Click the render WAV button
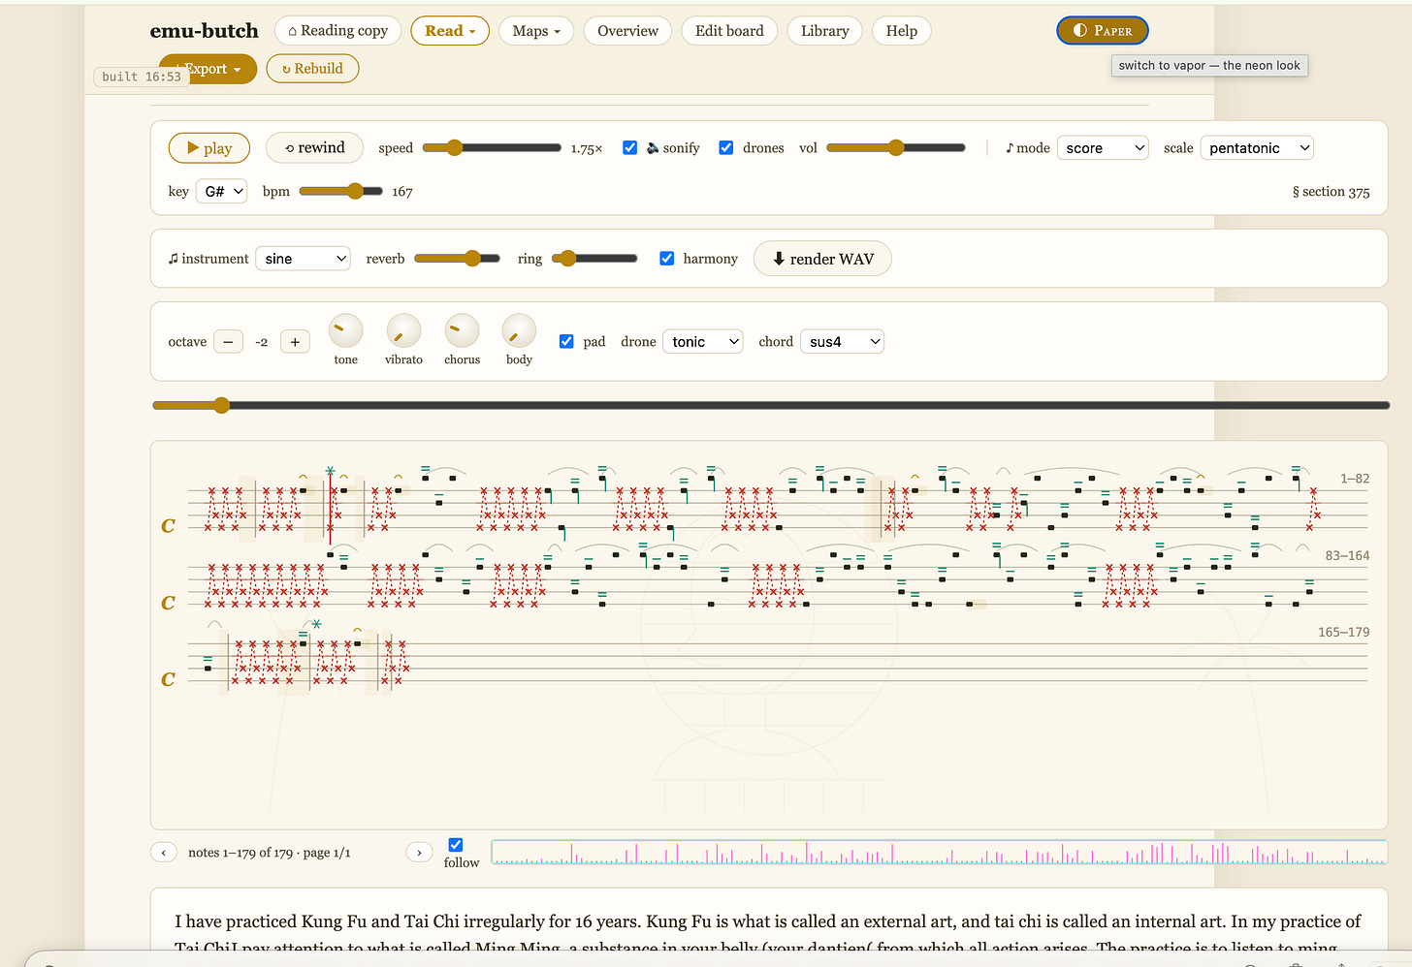The width and height of the screenshot is (1412, 967). 822,259
